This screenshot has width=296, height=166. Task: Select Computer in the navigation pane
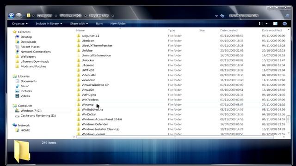click(25, 106)
